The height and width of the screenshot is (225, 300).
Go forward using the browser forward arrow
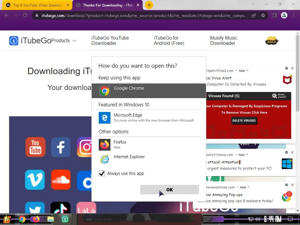(16, 15)
